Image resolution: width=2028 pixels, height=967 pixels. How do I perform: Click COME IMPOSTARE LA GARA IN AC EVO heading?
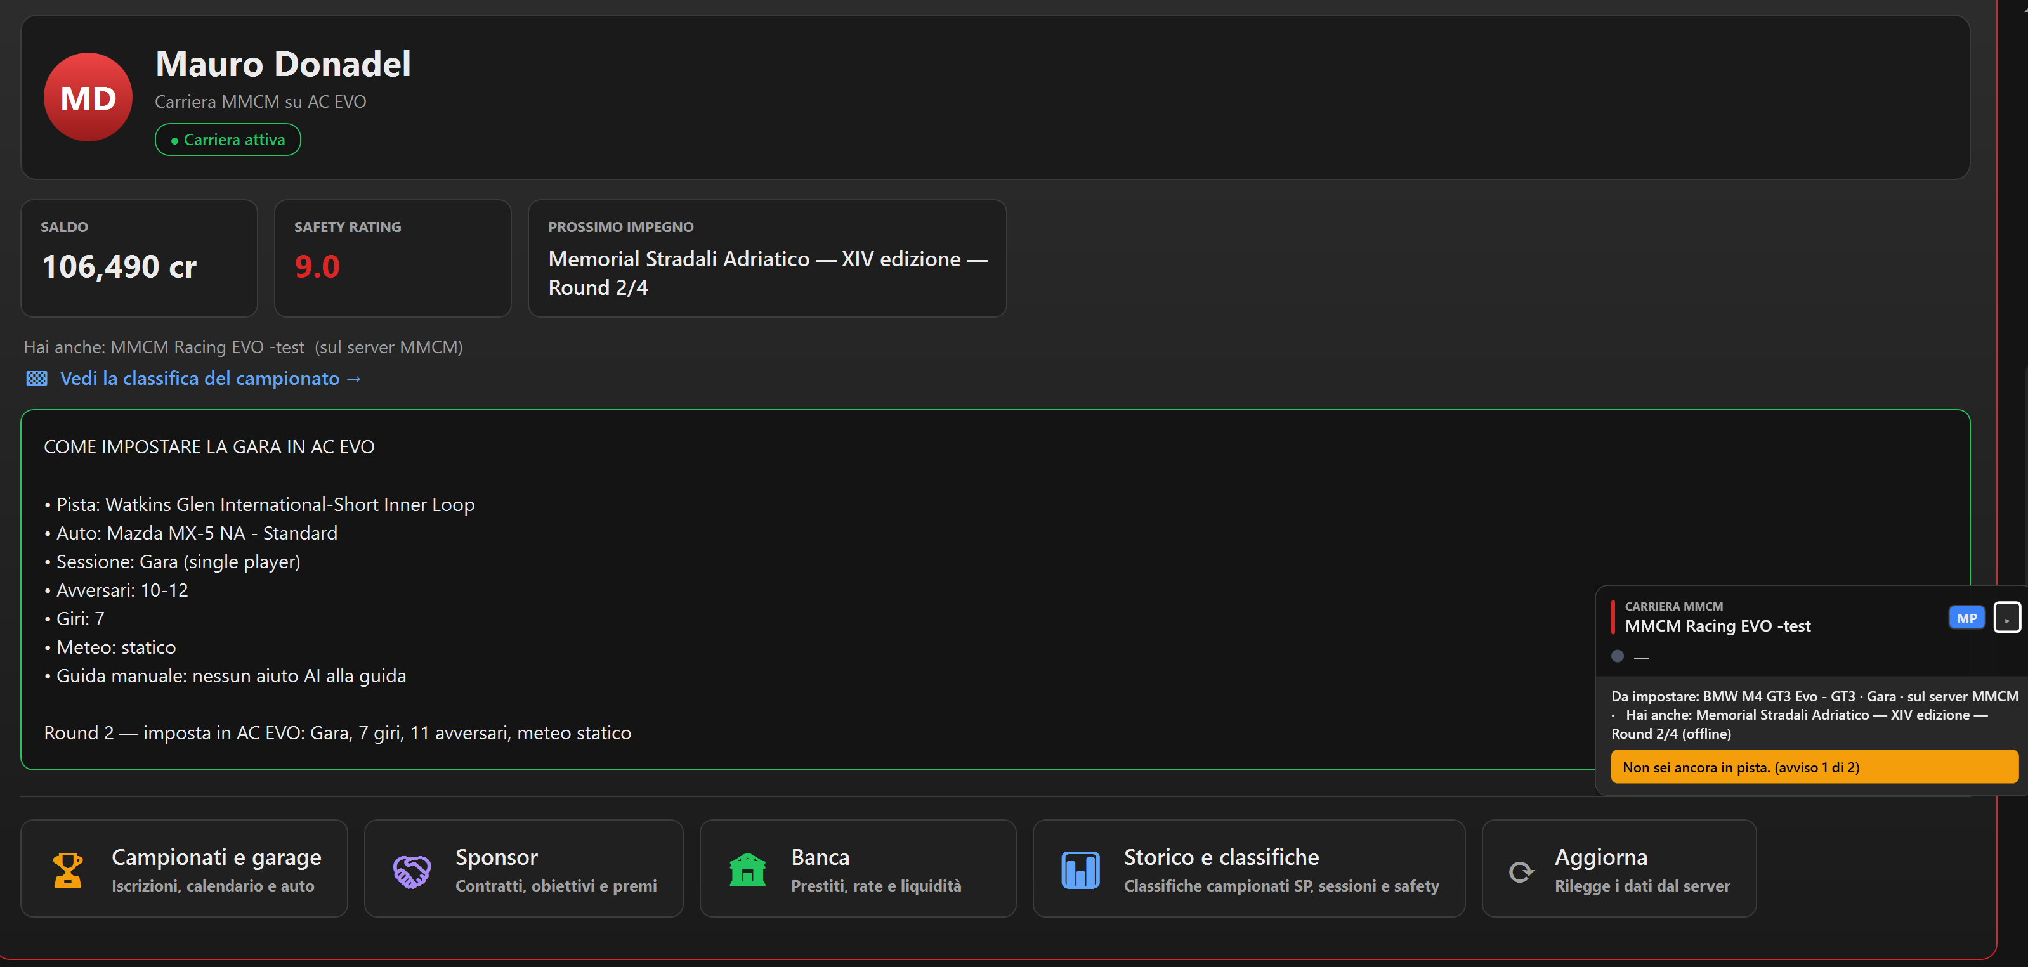pyautogui.click(x=209, y=447)
